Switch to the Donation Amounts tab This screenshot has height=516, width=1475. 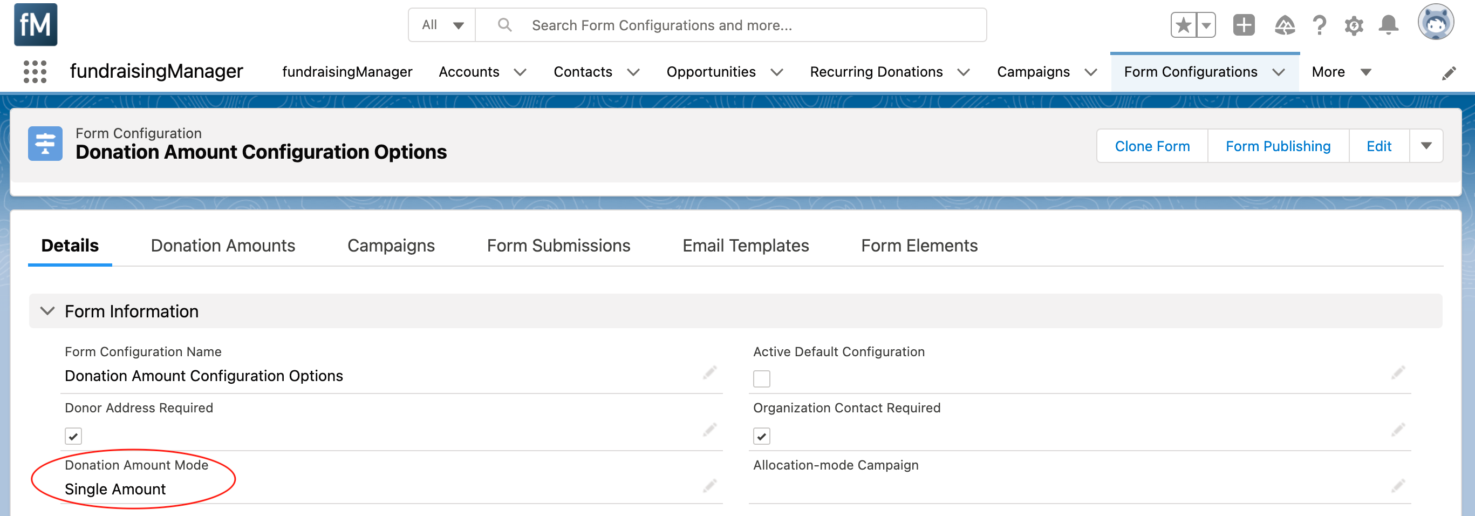pos(223,246)
